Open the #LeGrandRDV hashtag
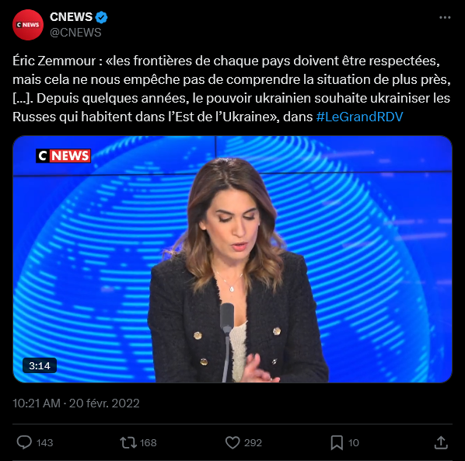The width and height of the screenshot is (465, 461). click(x=359, y=117)
